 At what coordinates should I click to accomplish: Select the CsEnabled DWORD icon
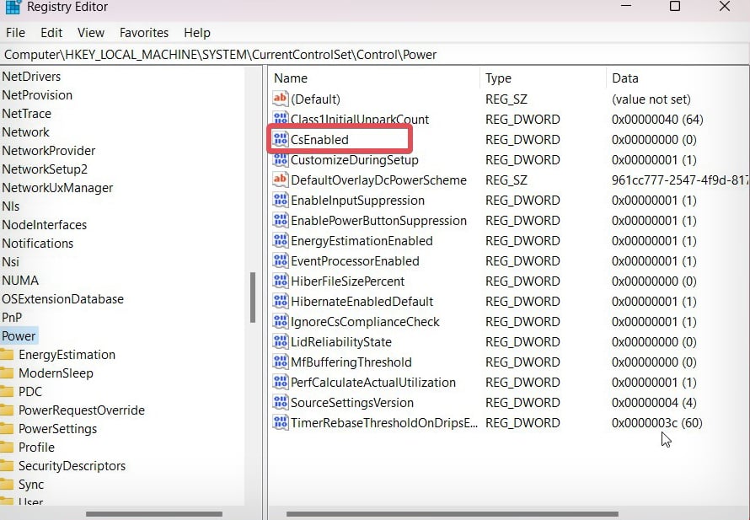pos(281,139)
